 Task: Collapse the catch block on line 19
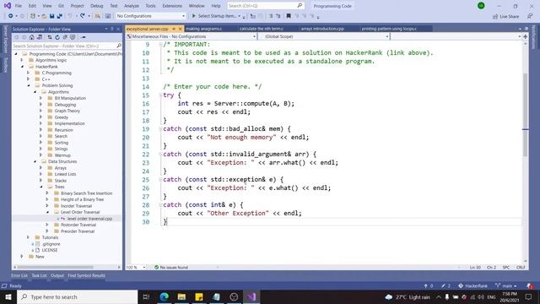click(x=160, y=129)
